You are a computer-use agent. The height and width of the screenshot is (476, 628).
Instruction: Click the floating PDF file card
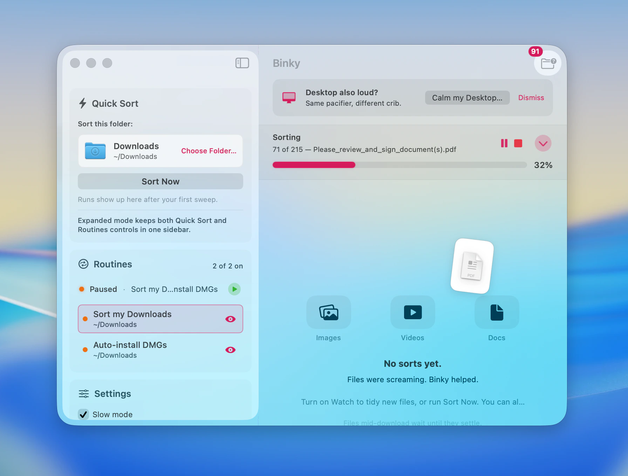(472, 266)
